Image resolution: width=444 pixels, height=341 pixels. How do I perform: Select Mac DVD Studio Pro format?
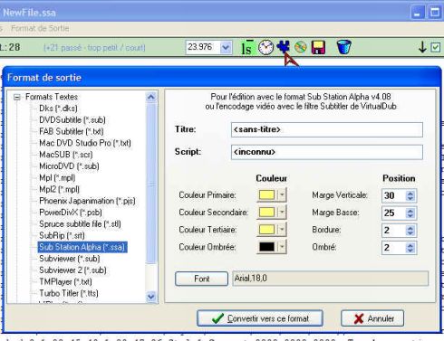(85, 143)
